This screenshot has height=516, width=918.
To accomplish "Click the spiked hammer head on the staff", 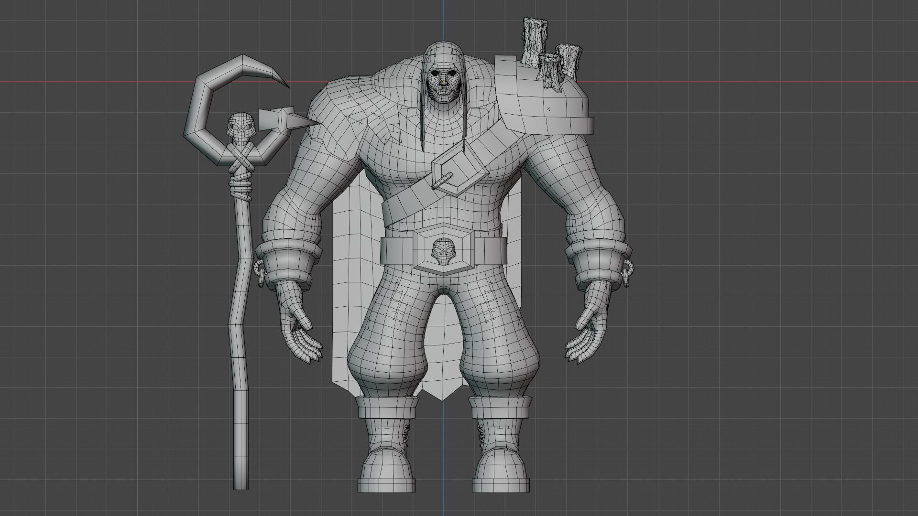I will [288, 119].
